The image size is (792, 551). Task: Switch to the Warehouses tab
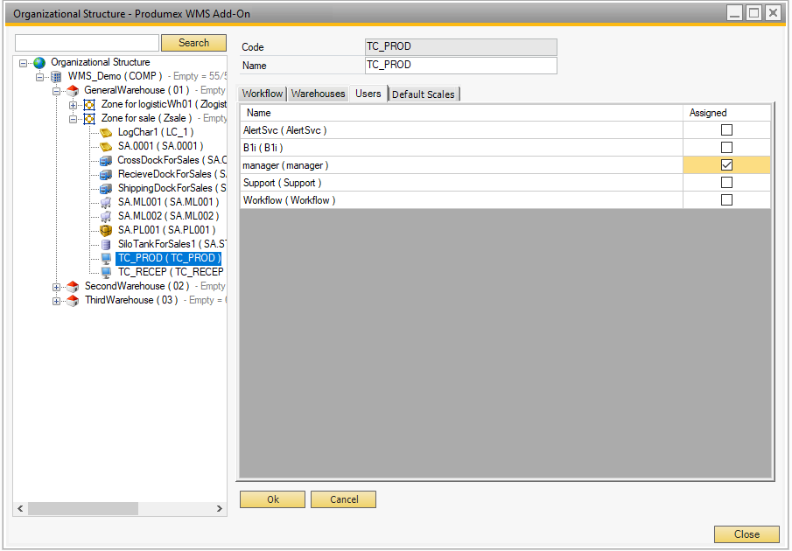pyautogui.click(x=317, y=94)
